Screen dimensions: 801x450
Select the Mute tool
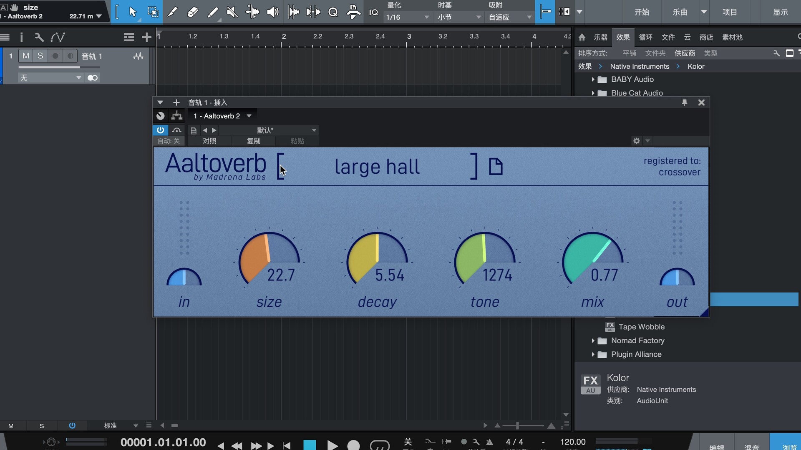pos(232,12)
